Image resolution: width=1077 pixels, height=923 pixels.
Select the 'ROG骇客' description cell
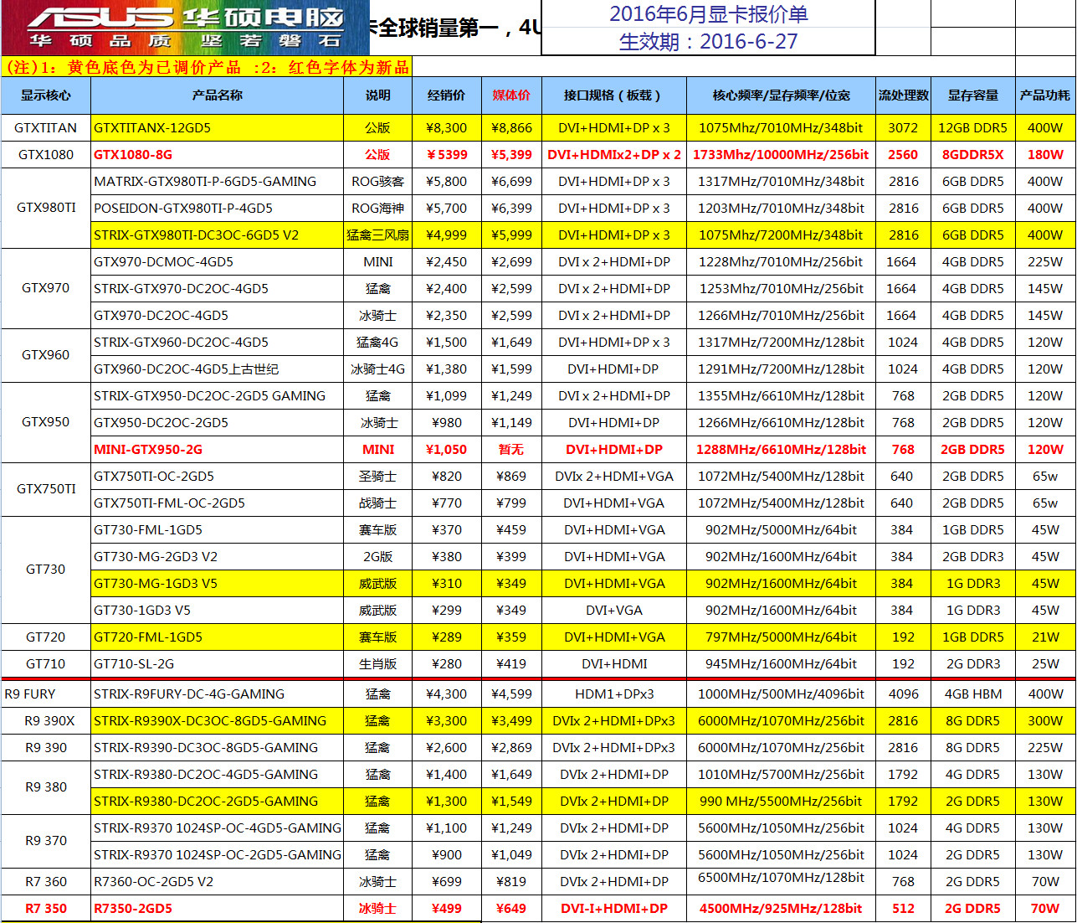[378, 182]
